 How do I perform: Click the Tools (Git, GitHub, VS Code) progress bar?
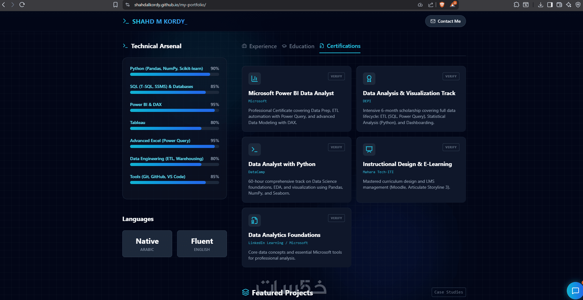click(x=175, y=182)
